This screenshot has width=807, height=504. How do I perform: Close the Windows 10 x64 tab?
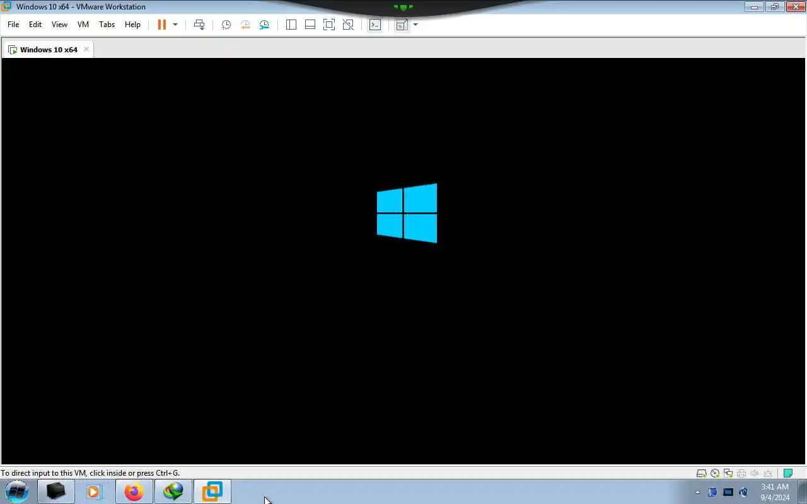86,49
